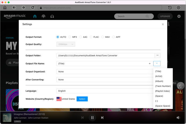The width and height of the screenshot is (186, 124).
Task: Go to converter home page icon
Action: pyautogui.click(x=5, y=8)
